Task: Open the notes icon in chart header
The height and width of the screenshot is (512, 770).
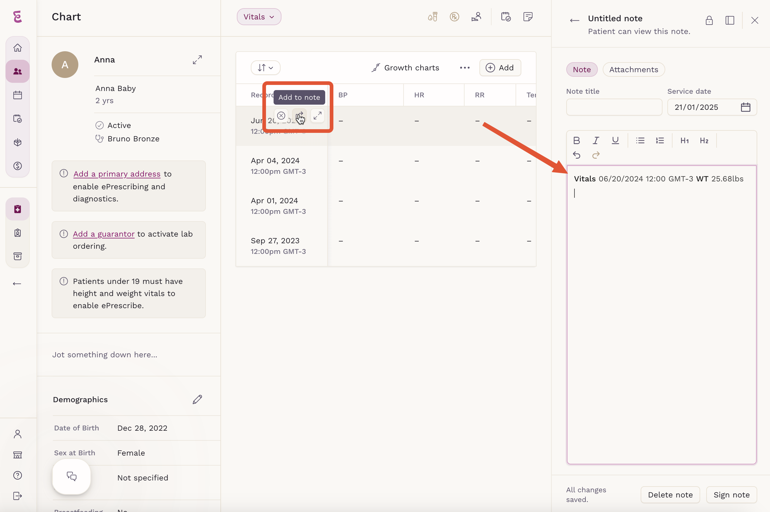Action: (x=528, y=17)
